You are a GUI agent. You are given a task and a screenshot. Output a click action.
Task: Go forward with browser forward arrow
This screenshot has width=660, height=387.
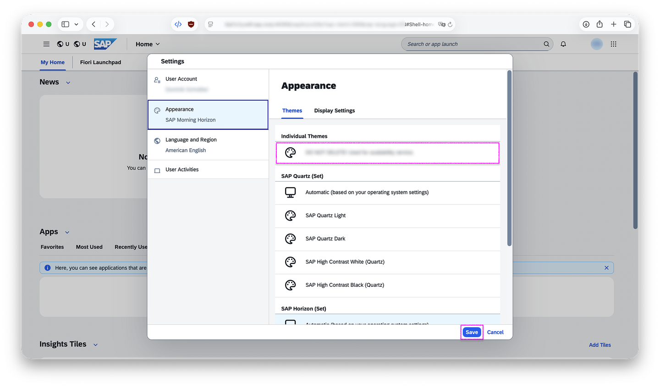(107, 24)
